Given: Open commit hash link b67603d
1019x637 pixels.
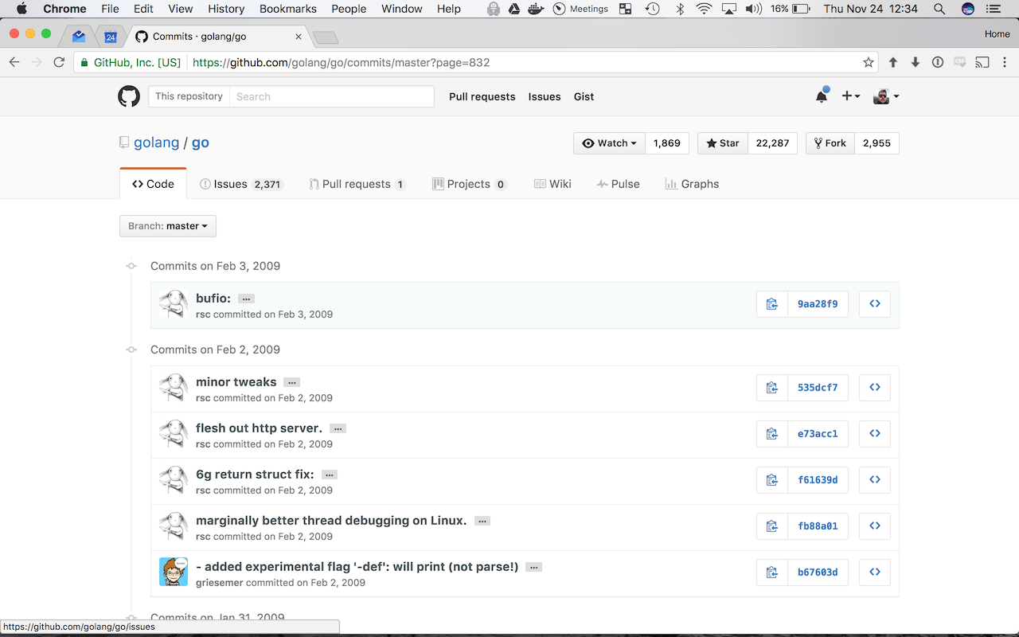Looking at the screenshot, I should pos(818,573).
